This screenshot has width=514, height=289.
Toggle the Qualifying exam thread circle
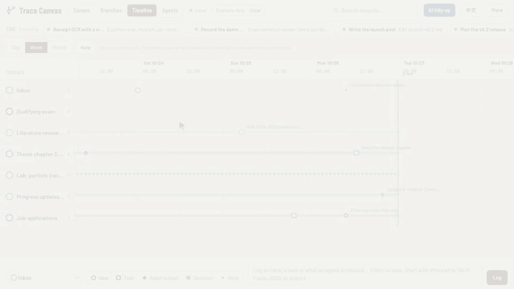(x=9, y=111)
